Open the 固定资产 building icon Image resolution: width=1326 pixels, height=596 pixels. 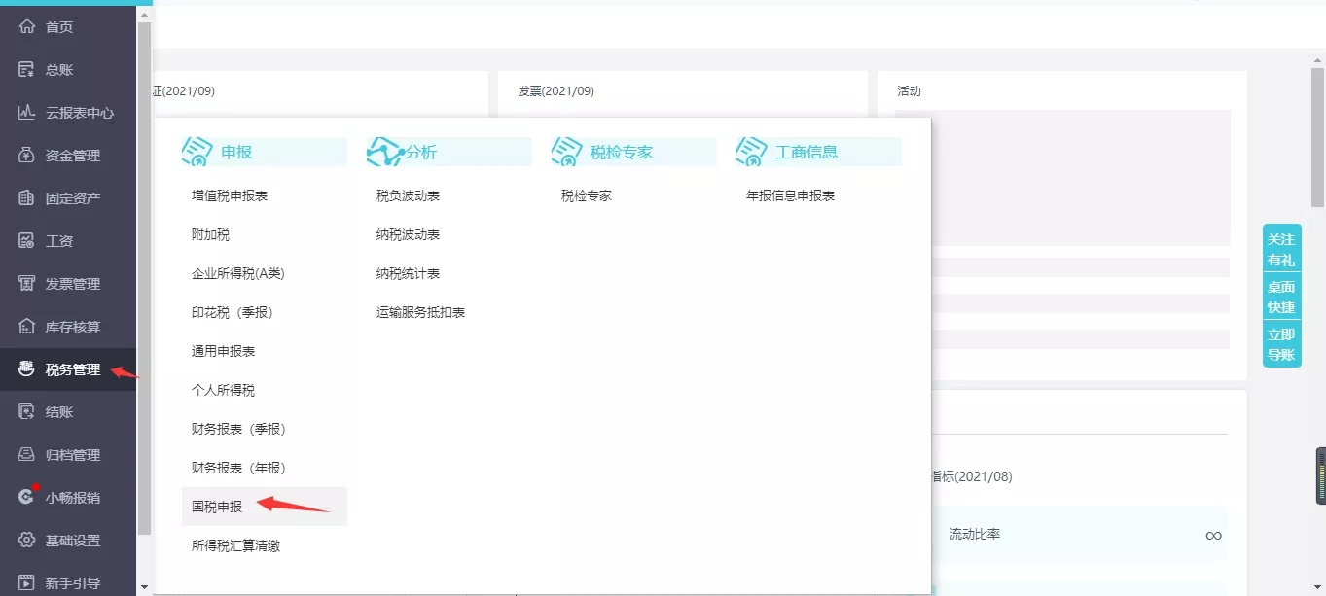[27, 198]
